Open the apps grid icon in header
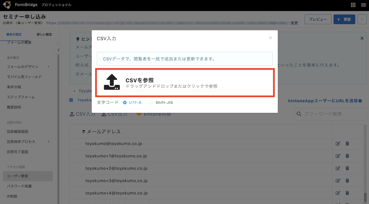 pos(353,5)
